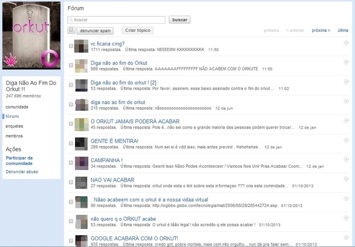Open topic 'NAO VAI ACABAR'
Screen dimensions: 355x247
click(x=112, y=180)
